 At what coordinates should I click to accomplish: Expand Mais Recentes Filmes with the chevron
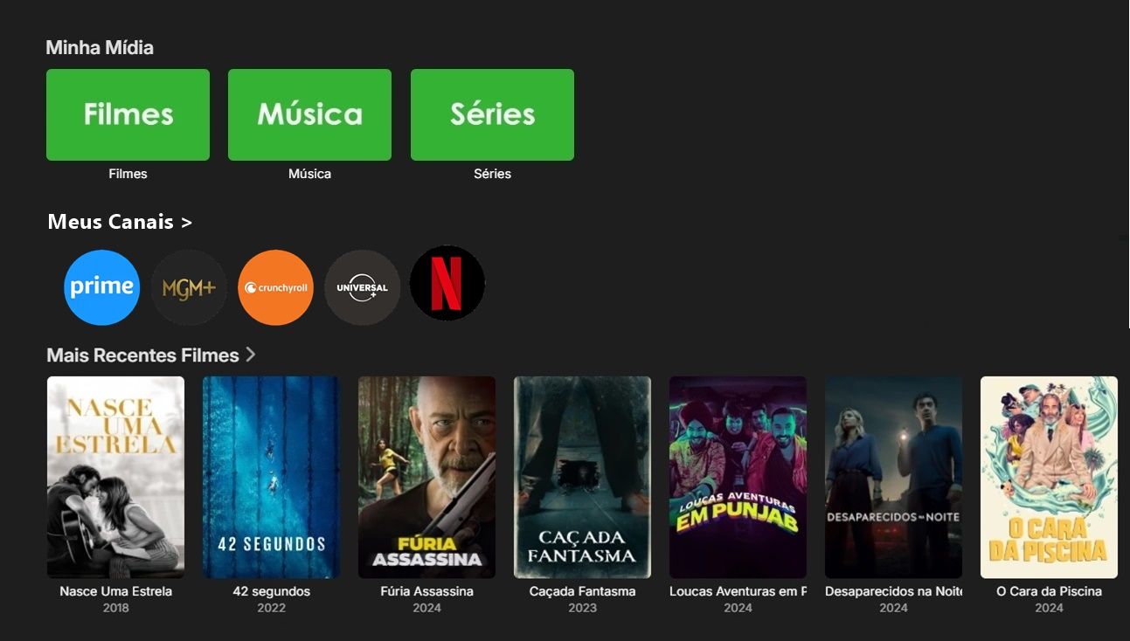251,355
